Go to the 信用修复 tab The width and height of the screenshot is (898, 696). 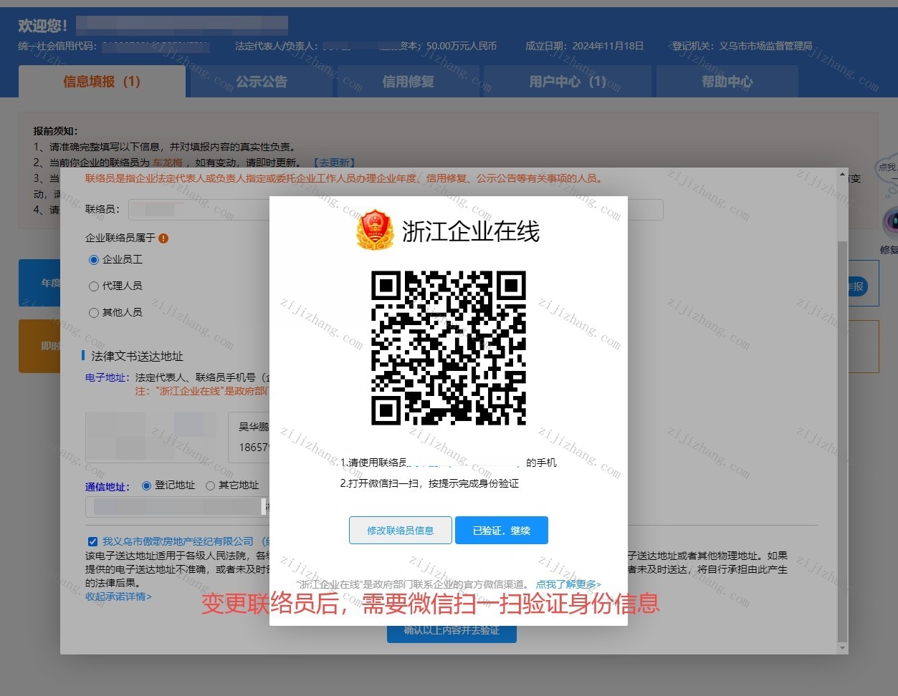pos(408,82)
